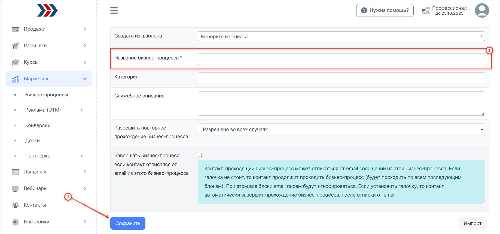Click the Продажи sidebar icon
The height and width of the screenshot is (234, 500).
pyautogui.click(x=15, y=29)
